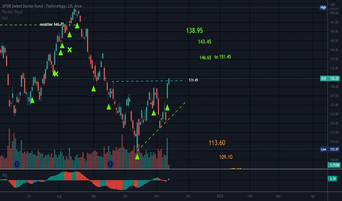Click the triangle at the October low volume bar

click(137, 157)
